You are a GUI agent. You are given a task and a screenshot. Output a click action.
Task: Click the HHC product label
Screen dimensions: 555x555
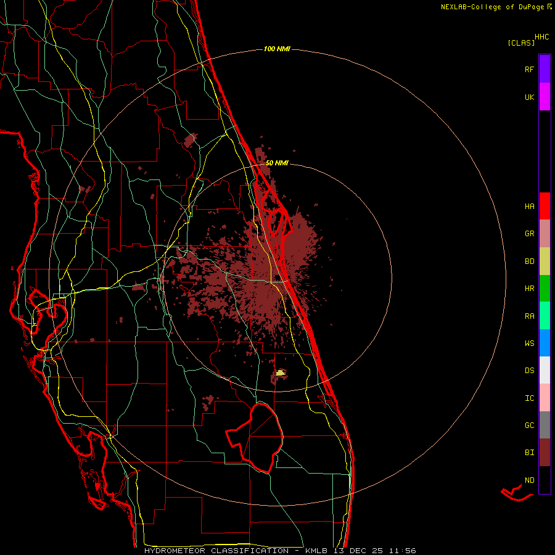[542, 37]
